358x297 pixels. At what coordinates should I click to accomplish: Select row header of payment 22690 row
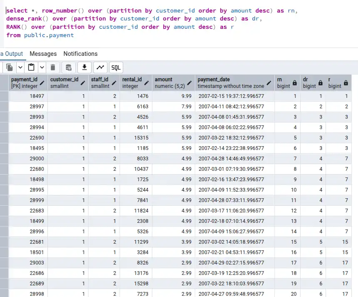click(4, 138)
